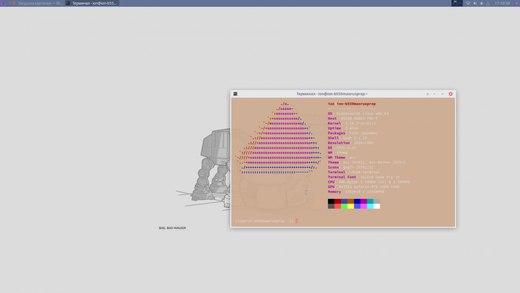Click the 'Resolution: 1920x1080' line
This screenshot has height=293, width=520.
tap(351, 143)
